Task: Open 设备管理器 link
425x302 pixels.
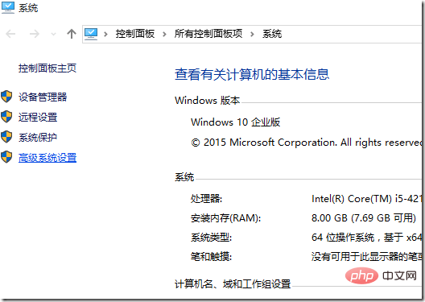Action: (43, 97)
